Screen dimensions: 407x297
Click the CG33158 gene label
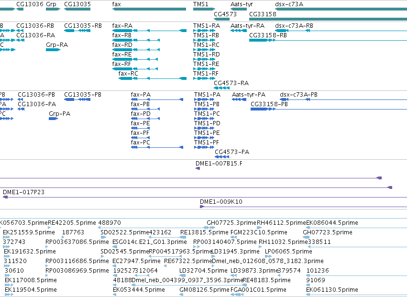pyautogui.click(x=263, y=14)
